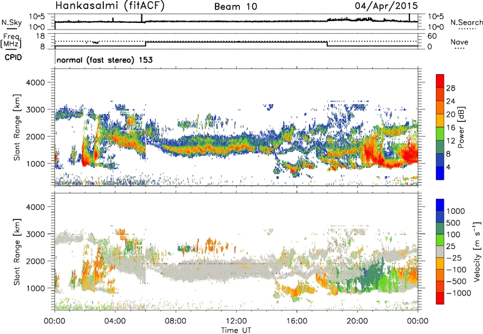Click the blue top of the velocity colorbar
This screenshot has width=483, height=334.
pos(440,205)
